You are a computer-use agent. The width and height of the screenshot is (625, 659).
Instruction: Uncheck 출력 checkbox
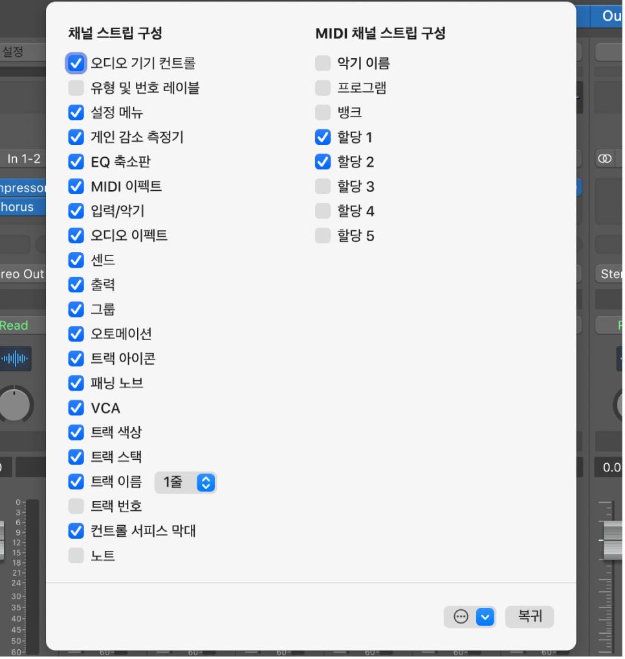click(x=76, y=285)
